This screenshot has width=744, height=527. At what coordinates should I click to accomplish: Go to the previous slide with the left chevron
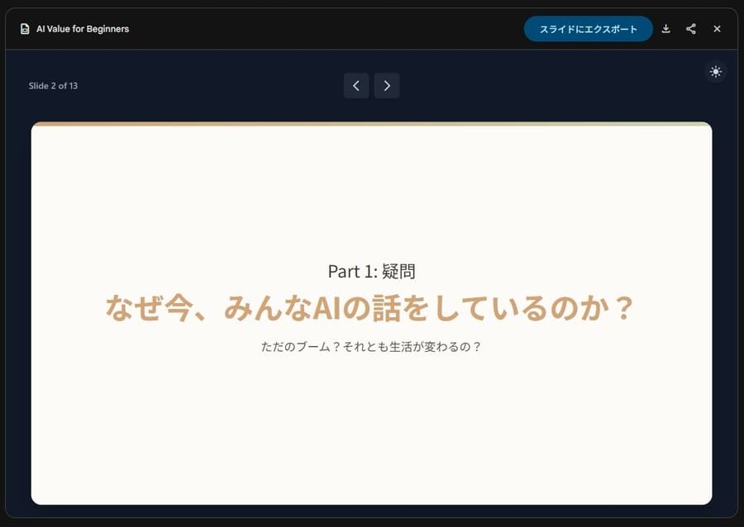point(356,85)
